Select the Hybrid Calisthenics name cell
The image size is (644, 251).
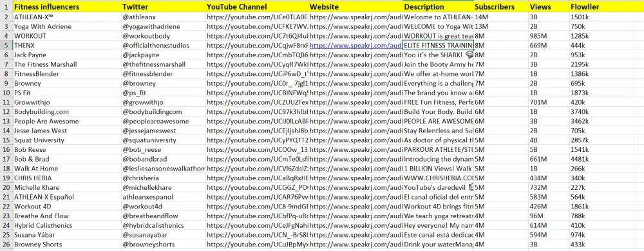(68, 225)
